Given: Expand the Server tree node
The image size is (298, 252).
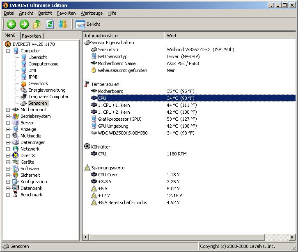Looking at the screenshot, I should click(x=8, y=123).
